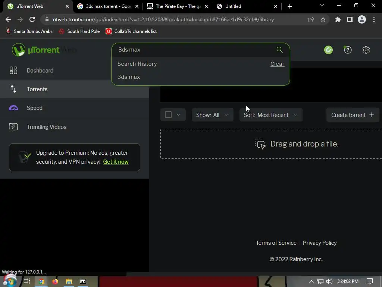Click the Task View taskbar icon
Image resolution: width=382 pixels, height=287 pixels.
tap(27, 281)
